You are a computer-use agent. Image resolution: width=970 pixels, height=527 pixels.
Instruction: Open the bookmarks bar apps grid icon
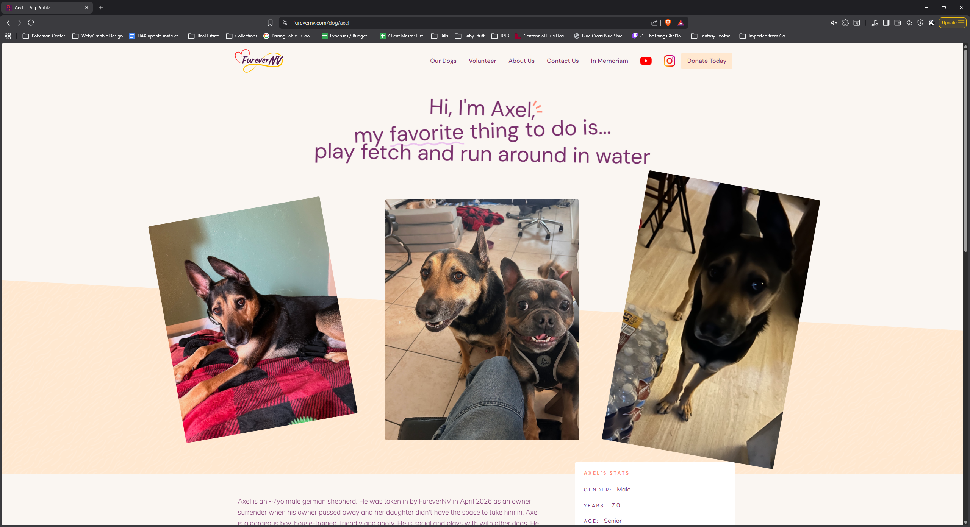coord(8,36)
